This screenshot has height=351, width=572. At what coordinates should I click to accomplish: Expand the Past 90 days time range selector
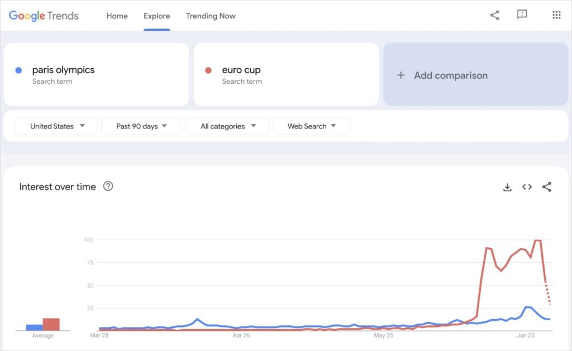[141, 126]
